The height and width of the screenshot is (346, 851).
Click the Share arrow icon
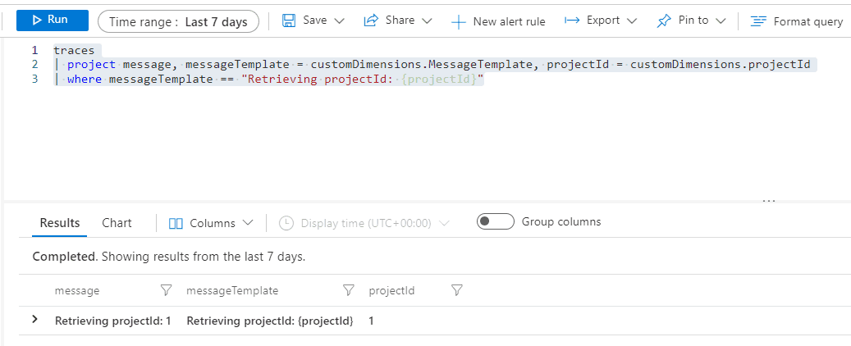point(371,20)
